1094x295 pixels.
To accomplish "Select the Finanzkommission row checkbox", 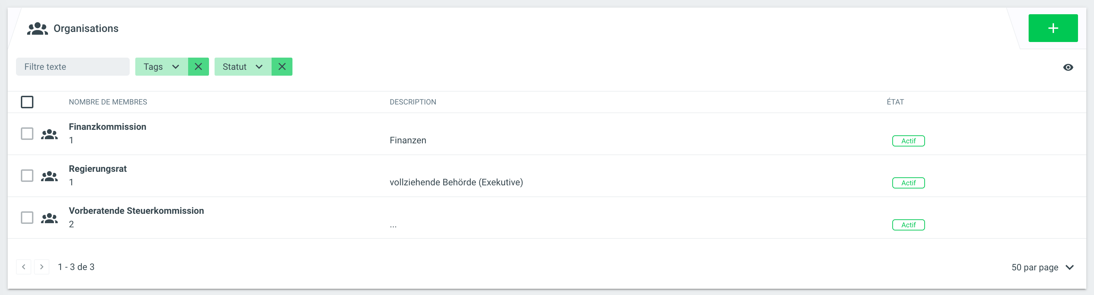I will [x=27, y=134].
